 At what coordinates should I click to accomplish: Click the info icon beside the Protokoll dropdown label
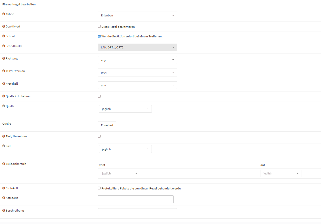click(x=3, y=84)
